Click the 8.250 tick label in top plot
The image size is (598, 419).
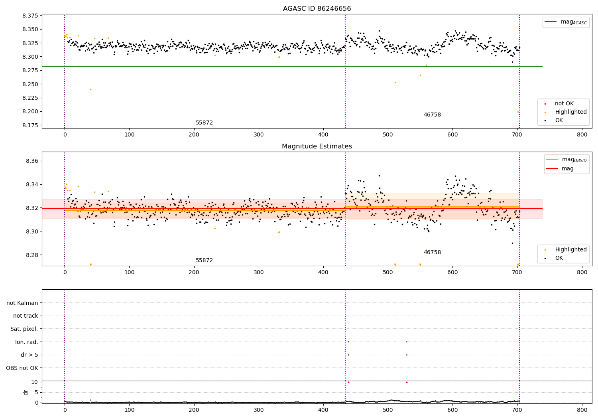tap(30, 84)
